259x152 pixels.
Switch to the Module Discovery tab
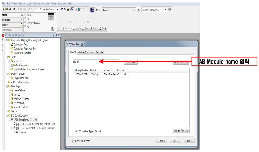[87, 52]
